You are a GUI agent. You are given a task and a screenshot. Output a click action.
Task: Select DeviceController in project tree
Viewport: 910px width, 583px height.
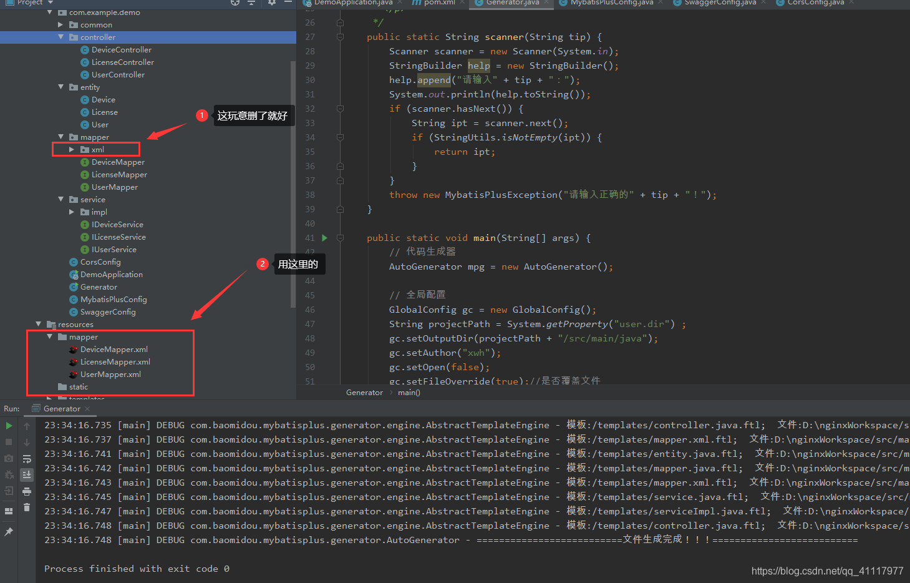point(122,50)
